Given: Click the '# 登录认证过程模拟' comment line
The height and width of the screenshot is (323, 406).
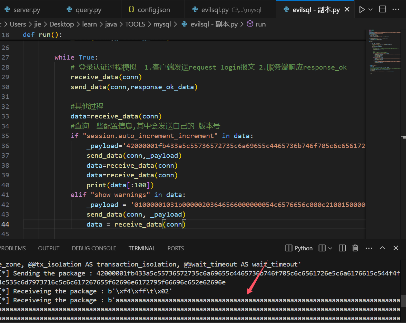Looking at the screenshot, I should [208, 67].
